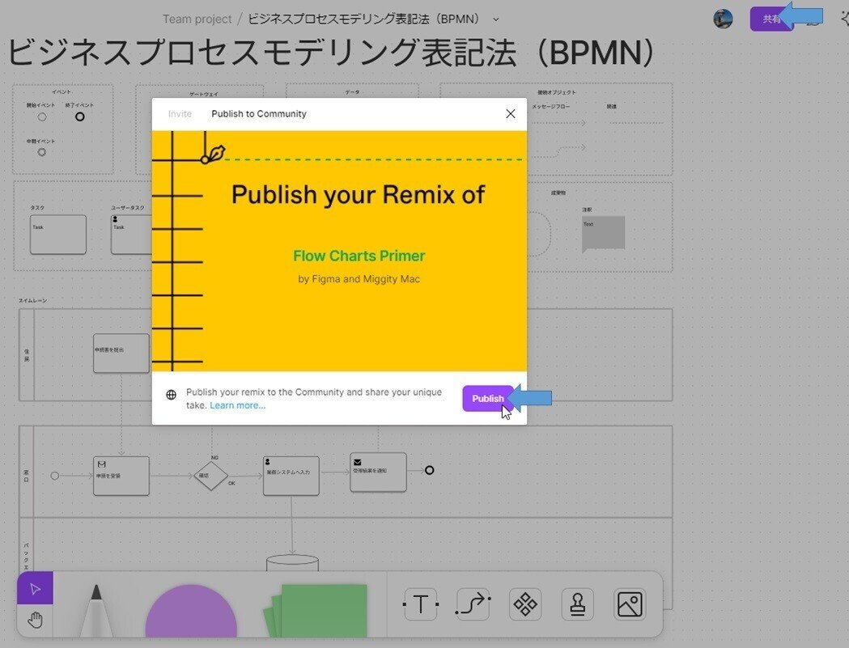Select the Publish to Community tab
The image size is (849, 648).
[x=259, y=113]
